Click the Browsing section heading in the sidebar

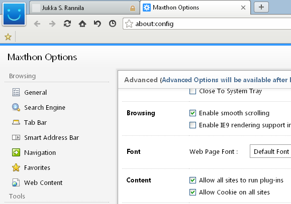22,76
